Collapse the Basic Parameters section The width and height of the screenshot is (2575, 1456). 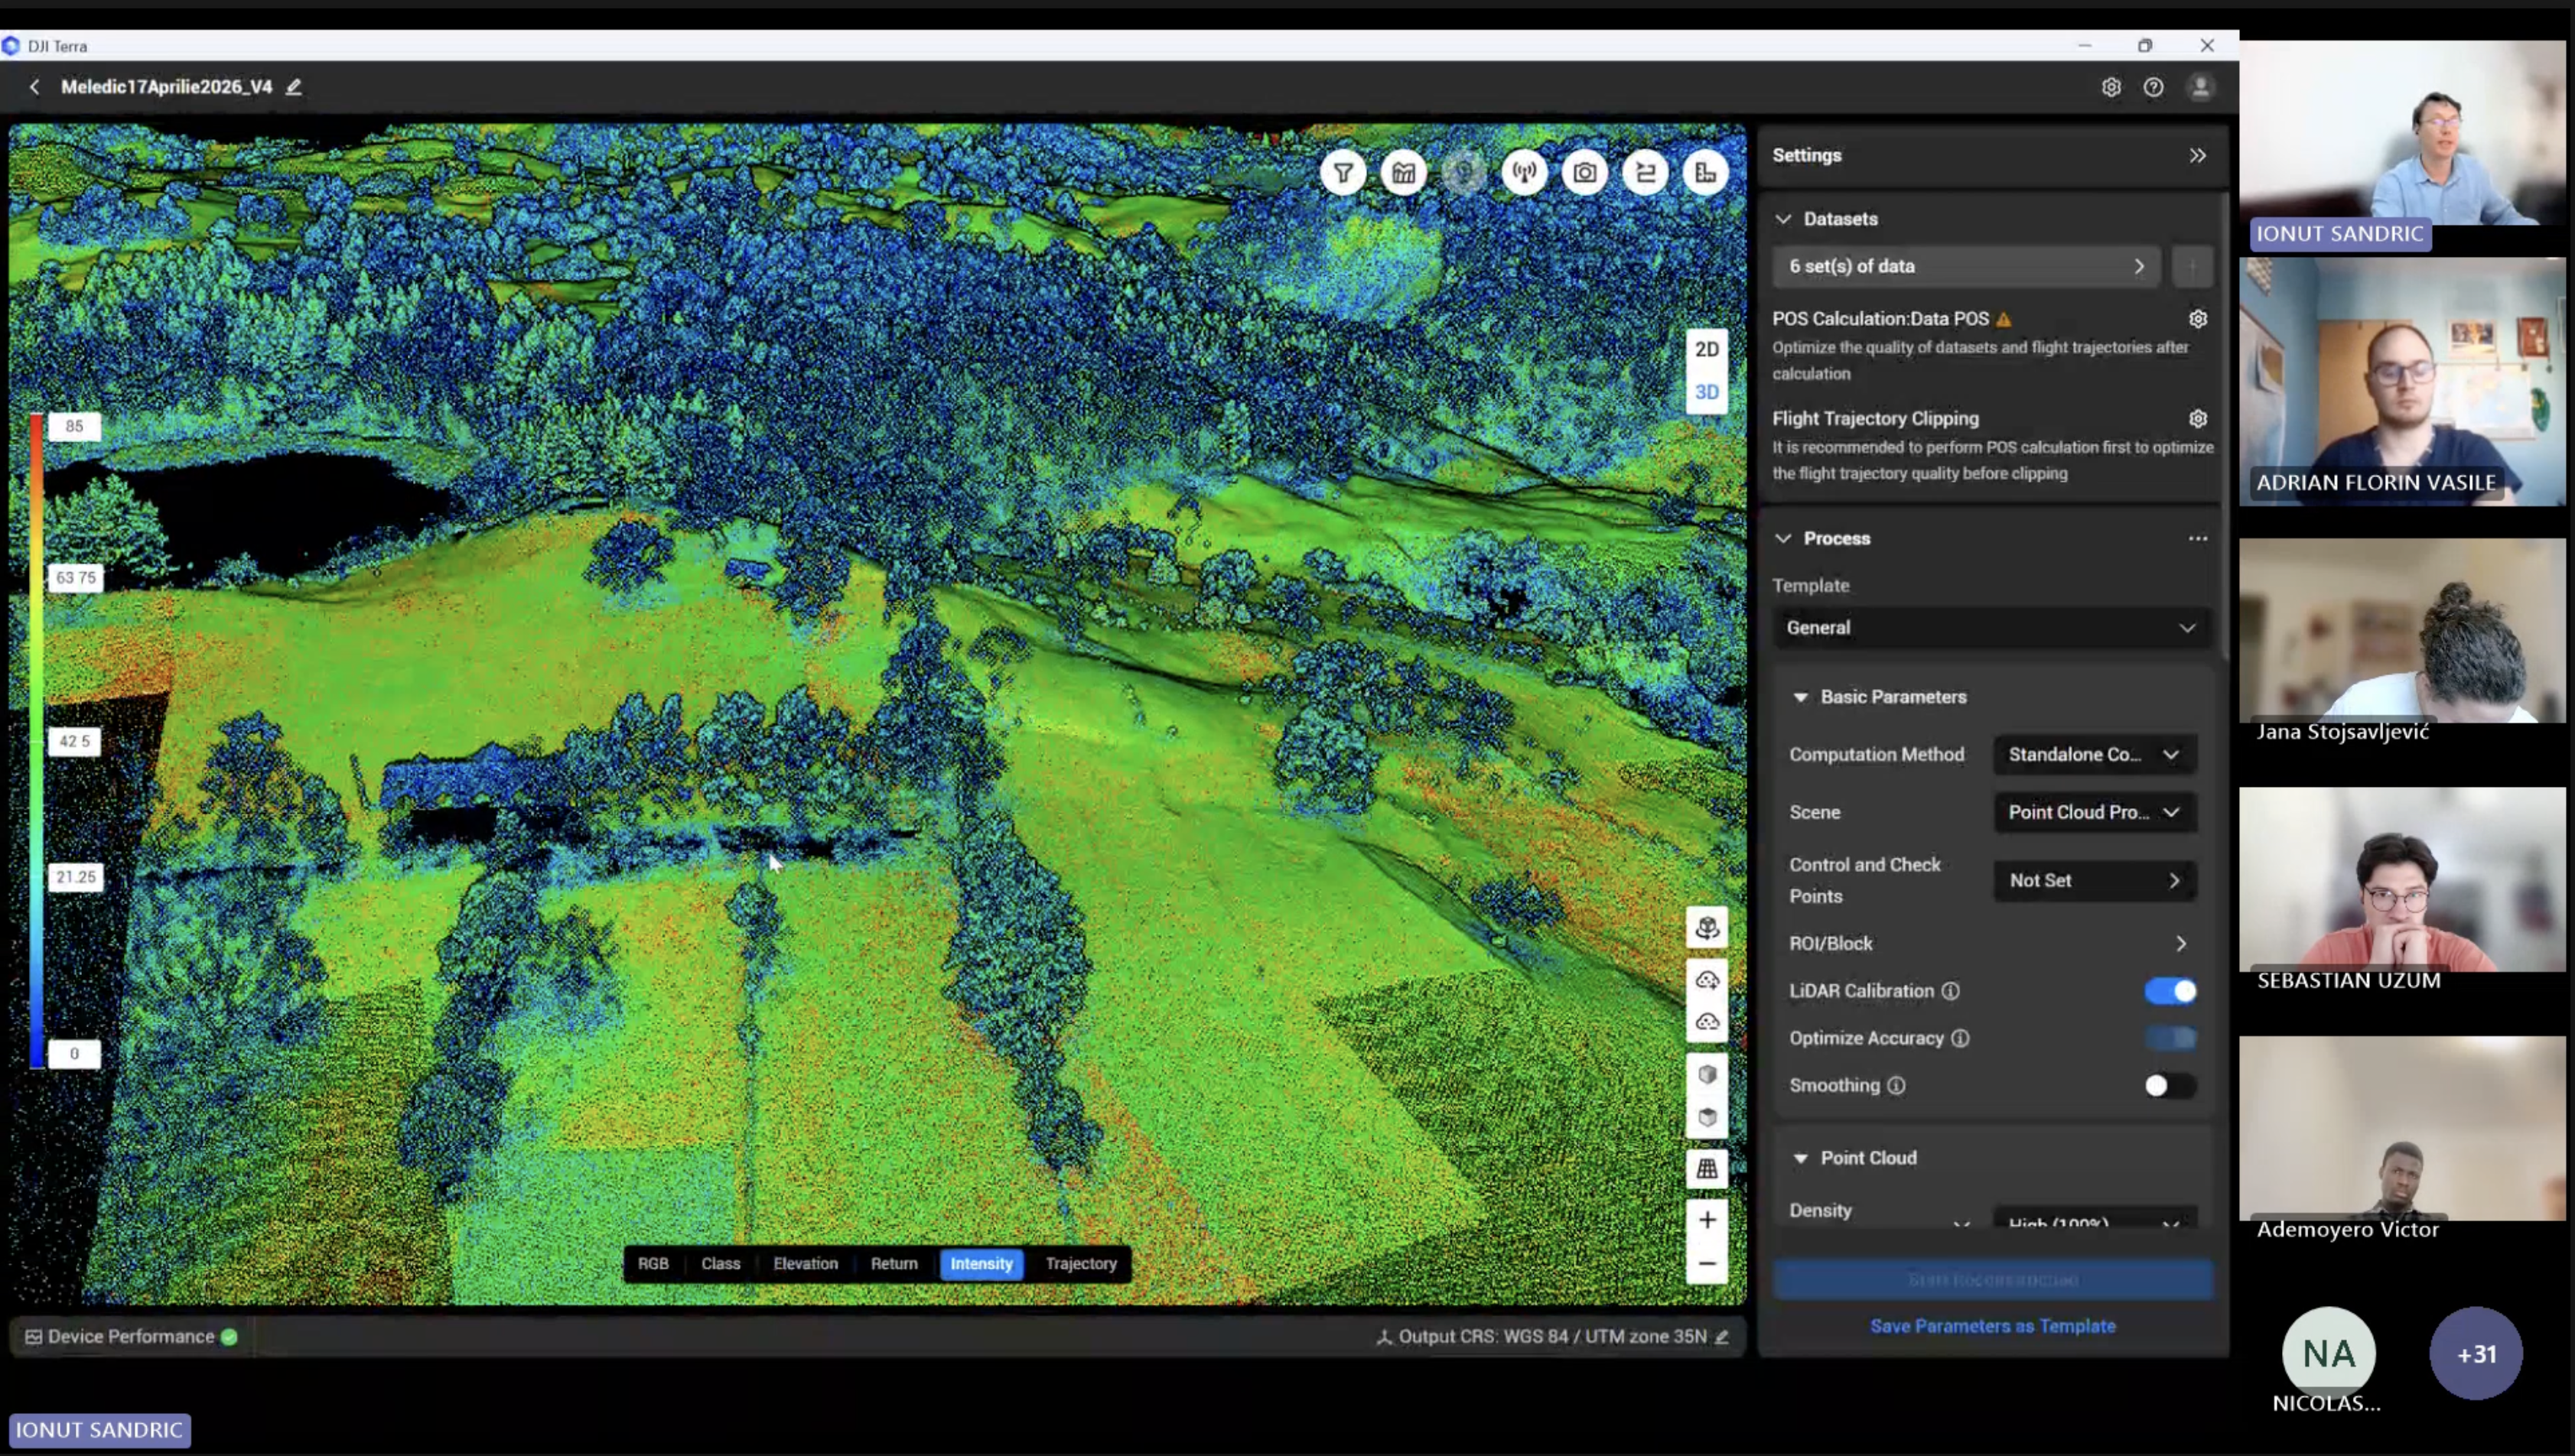click(x=1800, y=697)
